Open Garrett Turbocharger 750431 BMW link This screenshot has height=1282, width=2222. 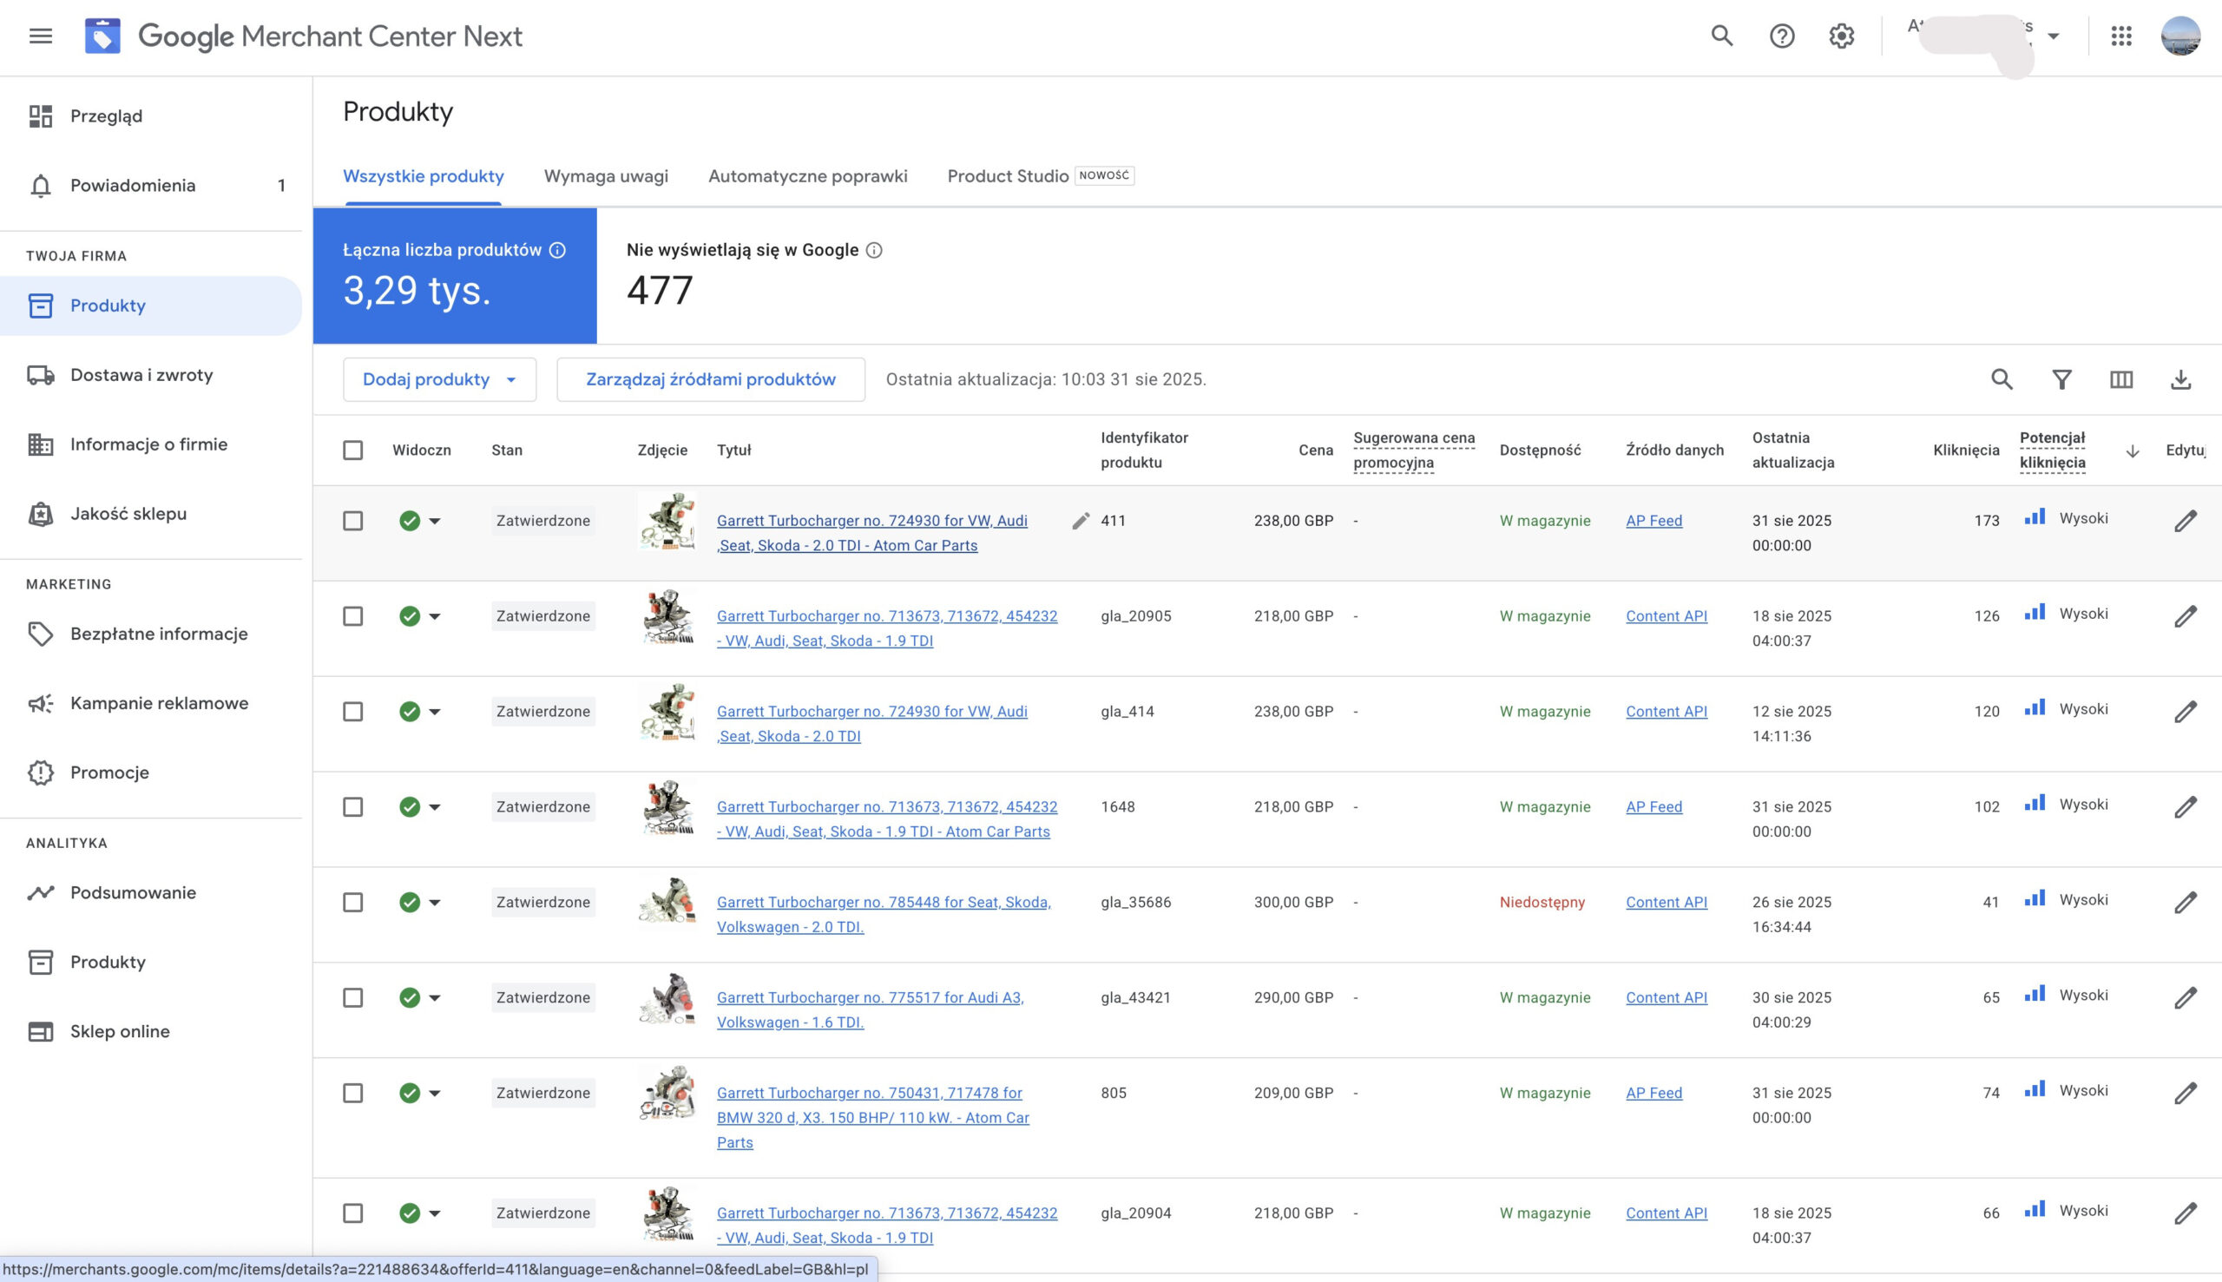872,1117
